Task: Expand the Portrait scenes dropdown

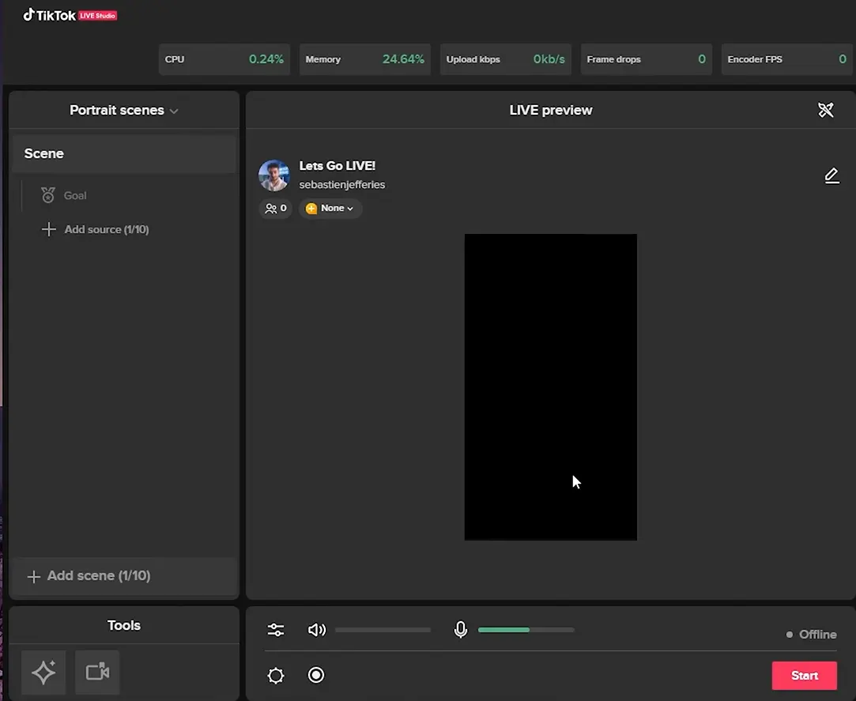Action: pos(124,111)
